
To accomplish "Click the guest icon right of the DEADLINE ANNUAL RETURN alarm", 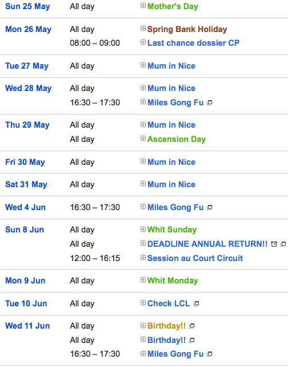I will (283, 244).
